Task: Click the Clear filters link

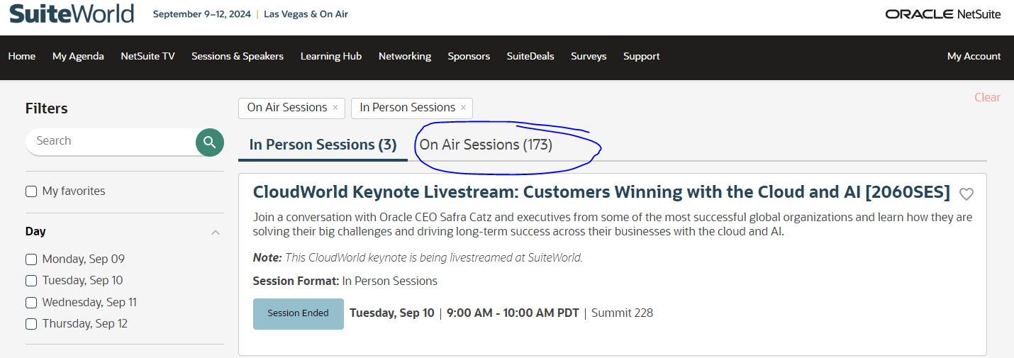Action: [987, 97]
